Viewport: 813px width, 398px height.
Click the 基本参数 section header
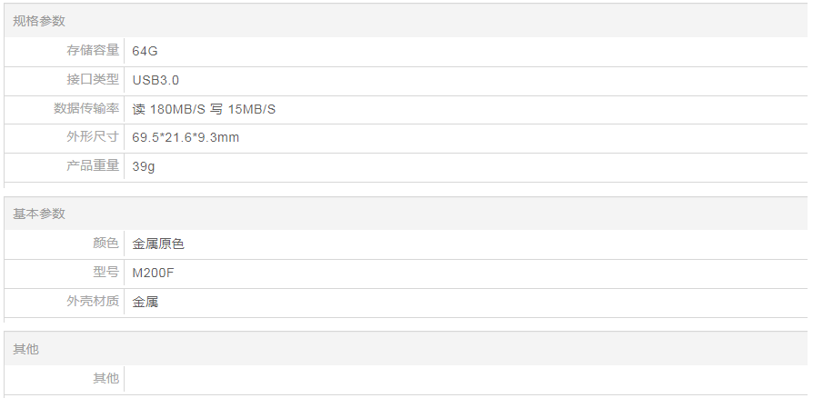point(39,214)
